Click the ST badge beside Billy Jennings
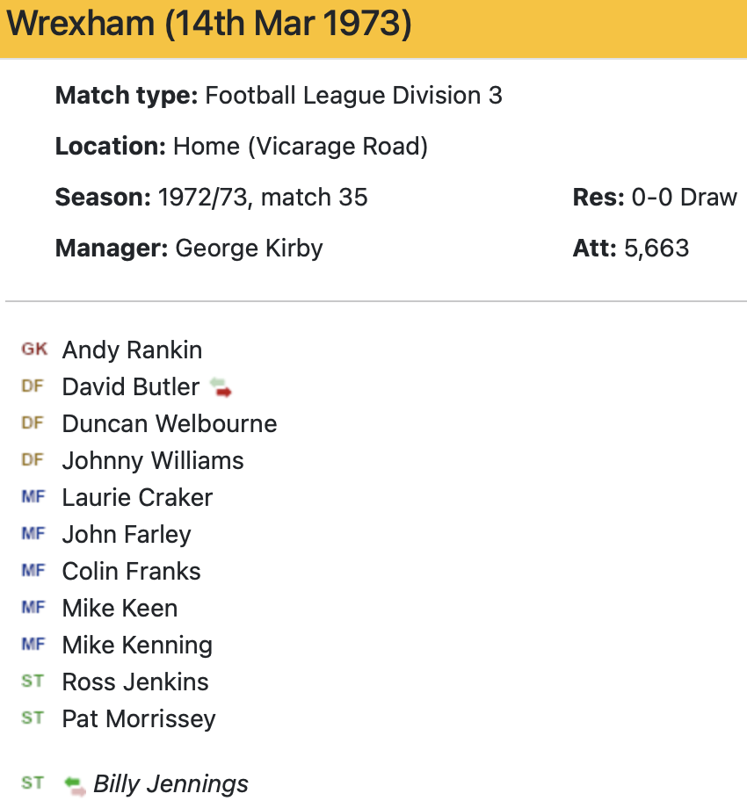The height and width of the screenshot is (808, 747). coord(33,783)
